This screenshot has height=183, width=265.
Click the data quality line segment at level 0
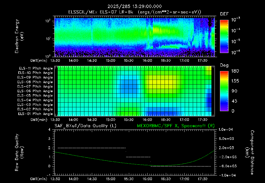click(181, 166)
